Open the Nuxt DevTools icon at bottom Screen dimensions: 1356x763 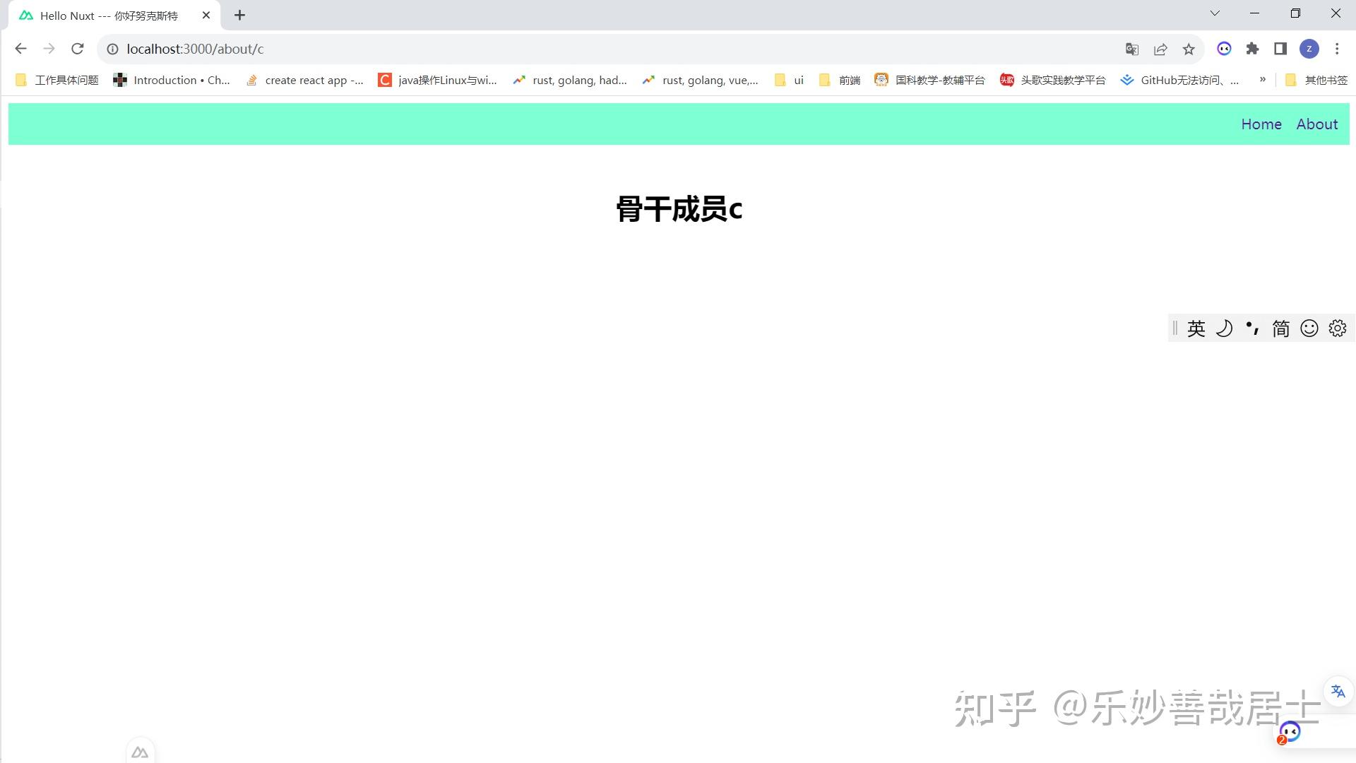click(140, 752)
